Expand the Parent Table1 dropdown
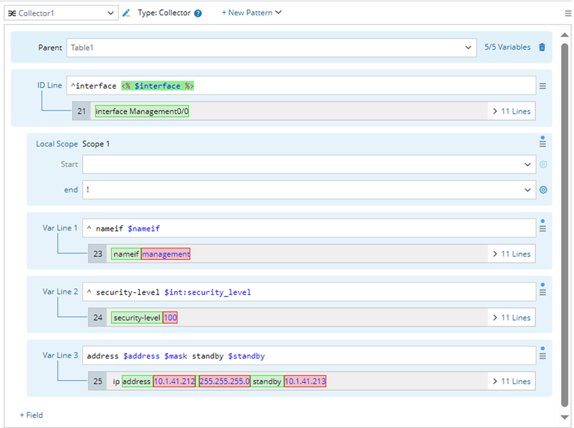Viewport: 574px width, 428px height. pyautogui.click(x=468, y=47)
